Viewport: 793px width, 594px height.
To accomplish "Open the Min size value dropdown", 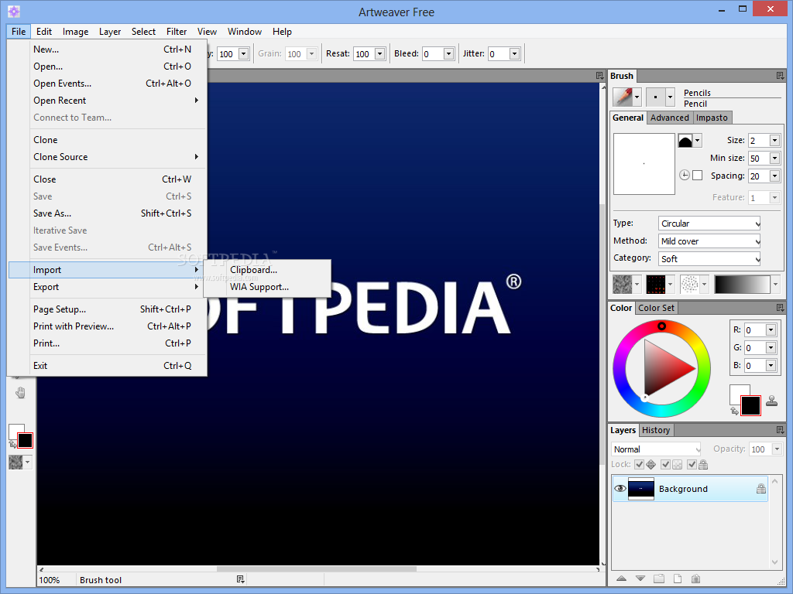I will point(774,158).
